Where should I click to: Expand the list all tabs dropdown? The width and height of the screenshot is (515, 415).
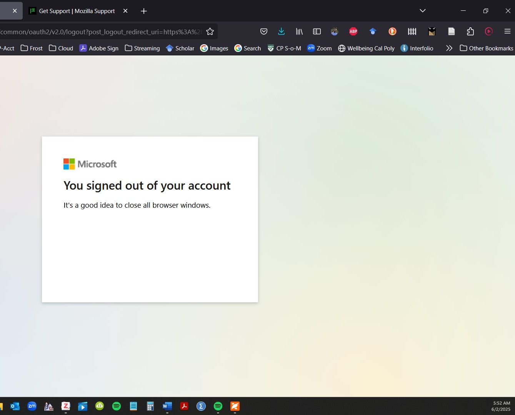[423, 11]
